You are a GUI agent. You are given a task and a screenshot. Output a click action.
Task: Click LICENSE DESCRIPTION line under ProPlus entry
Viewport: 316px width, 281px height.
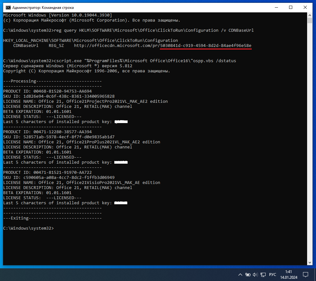pyautogui.click(x=68, y=147)
